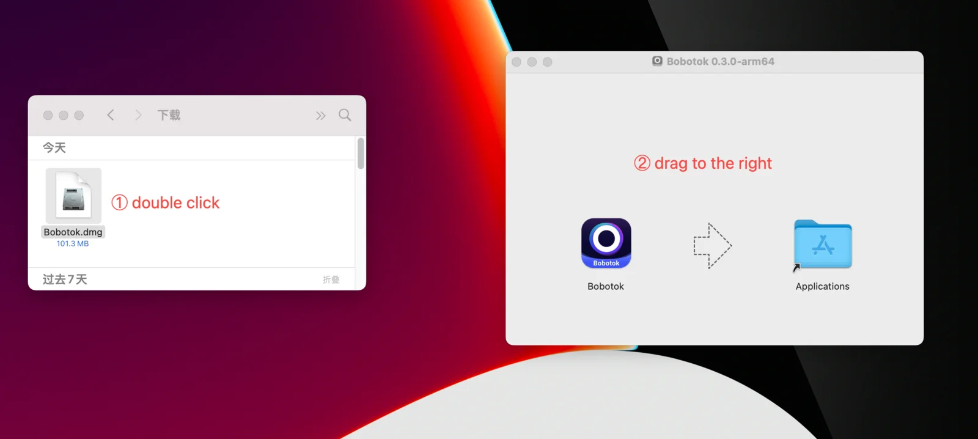Select the Bobotok.dmg disk image file icon
Image resolution: width=978 pixels, height=439 pixels.
pyautogui.click(x=73, y=196)
